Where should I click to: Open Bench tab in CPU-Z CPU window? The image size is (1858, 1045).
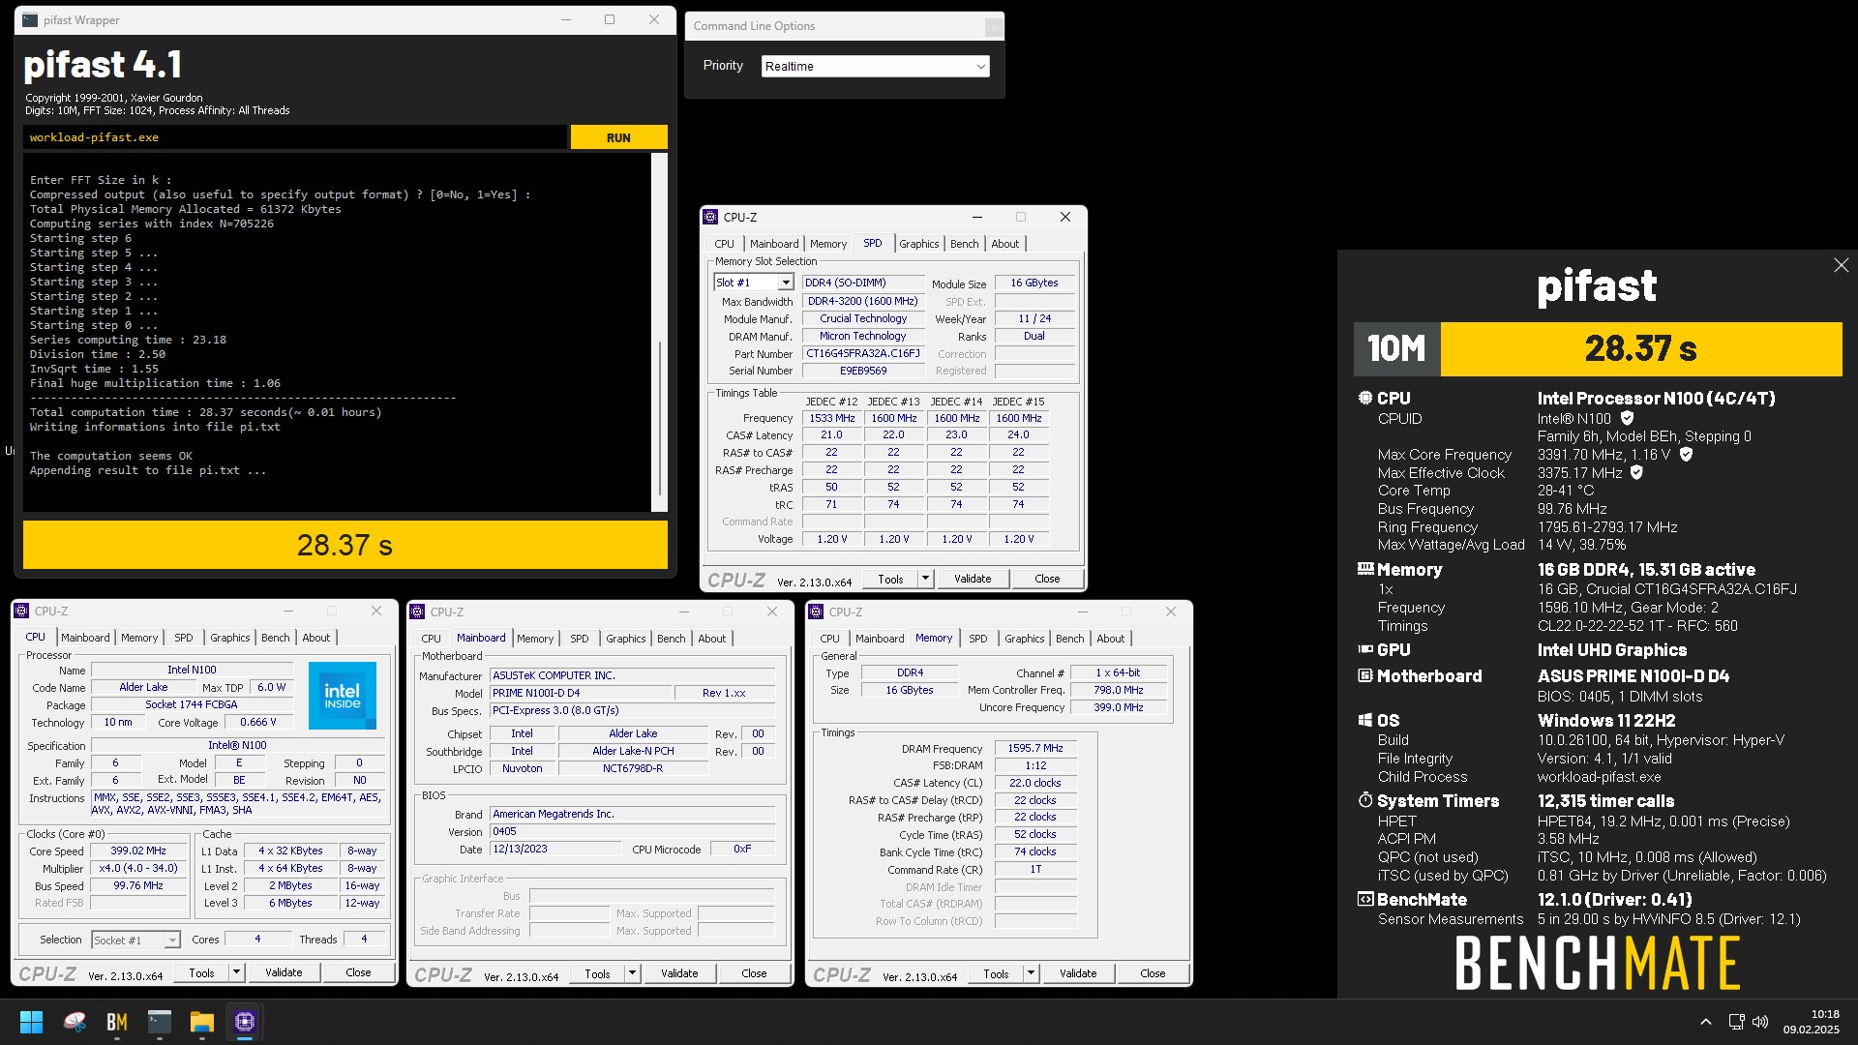(x=275, y=638)
